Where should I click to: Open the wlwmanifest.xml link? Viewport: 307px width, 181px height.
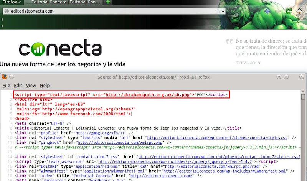224,171
